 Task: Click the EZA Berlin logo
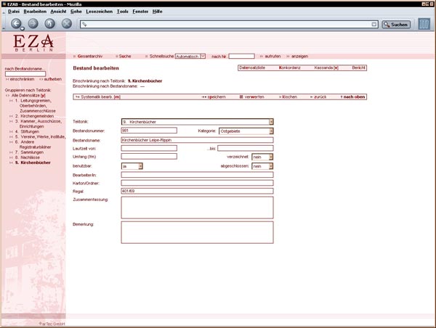coord(33,43)
